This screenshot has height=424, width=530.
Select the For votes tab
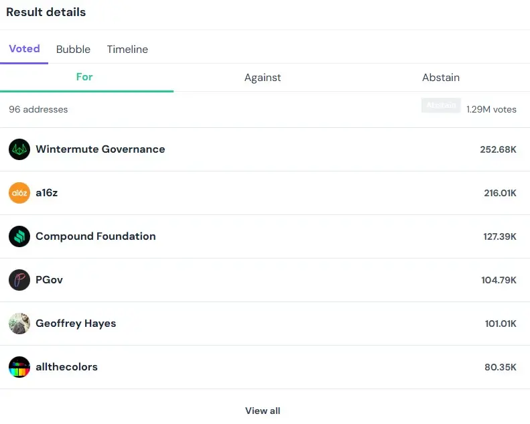click(84, 77)
